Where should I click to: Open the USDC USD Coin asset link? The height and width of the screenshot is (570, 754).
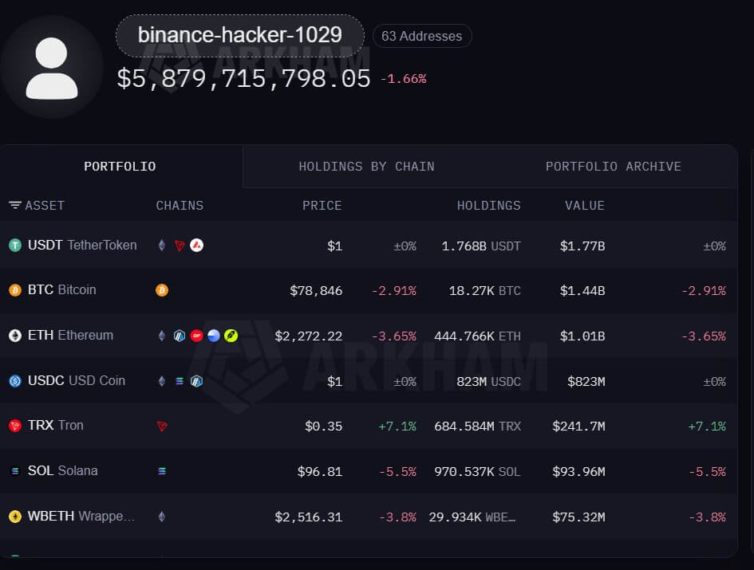click(77, 380)
